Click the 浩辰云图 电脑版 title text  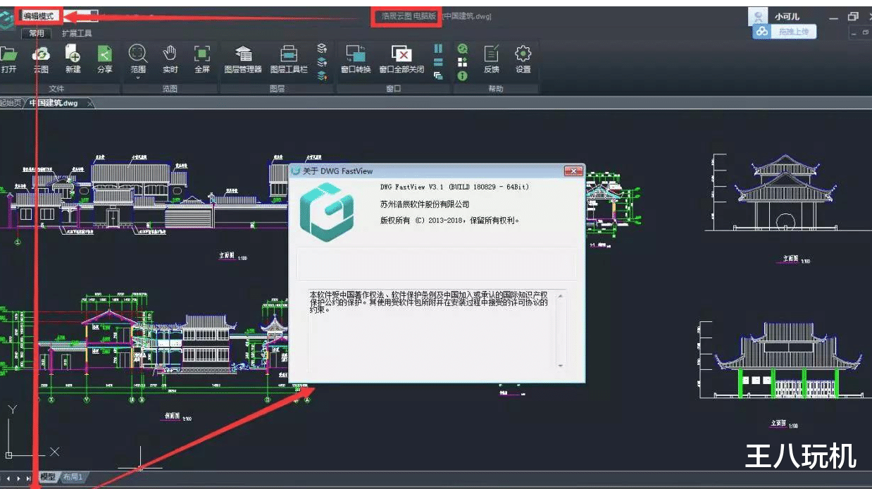409,16
